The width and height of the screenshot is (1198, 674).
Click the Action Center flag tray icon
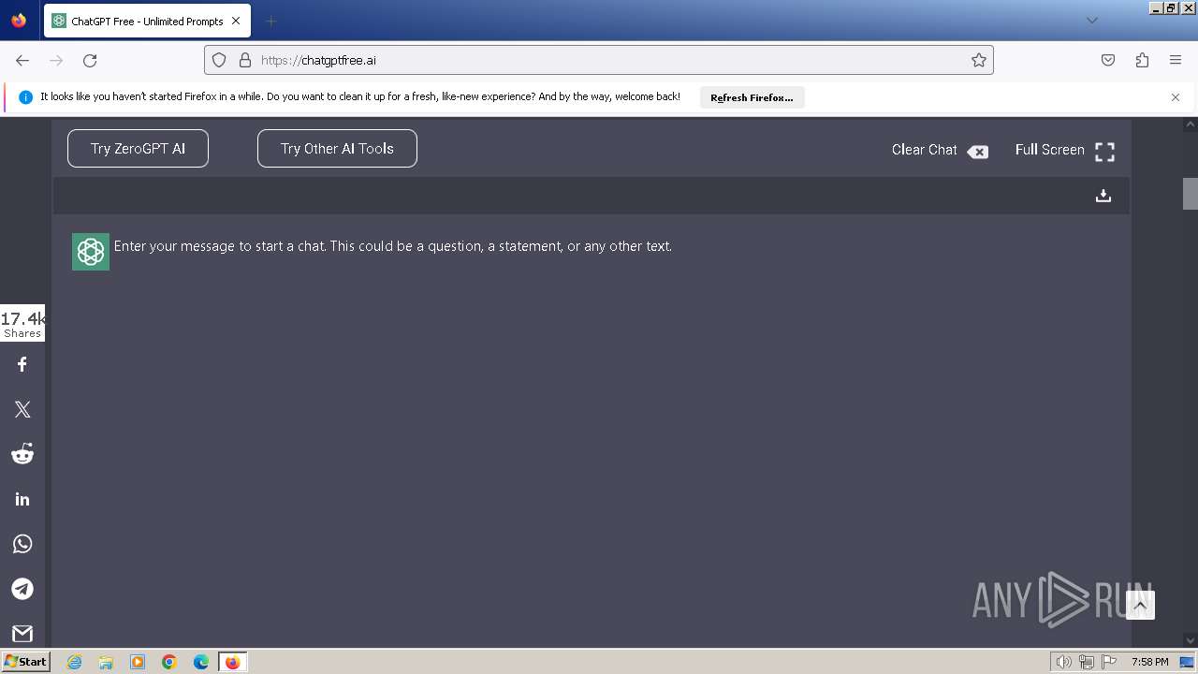pyautogui.click(x=1109, y=662)
